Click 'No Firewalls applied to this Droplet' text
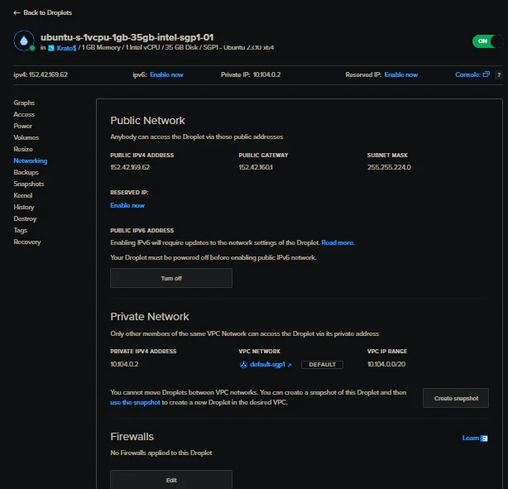The height and width of the screenshot is (489, 508). click(x=161, y=453)
